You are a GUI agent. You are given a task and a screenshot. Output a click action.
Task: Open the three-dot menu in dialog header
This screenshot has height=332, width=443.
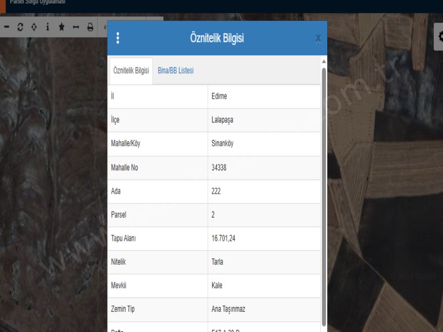pos(118,38)
